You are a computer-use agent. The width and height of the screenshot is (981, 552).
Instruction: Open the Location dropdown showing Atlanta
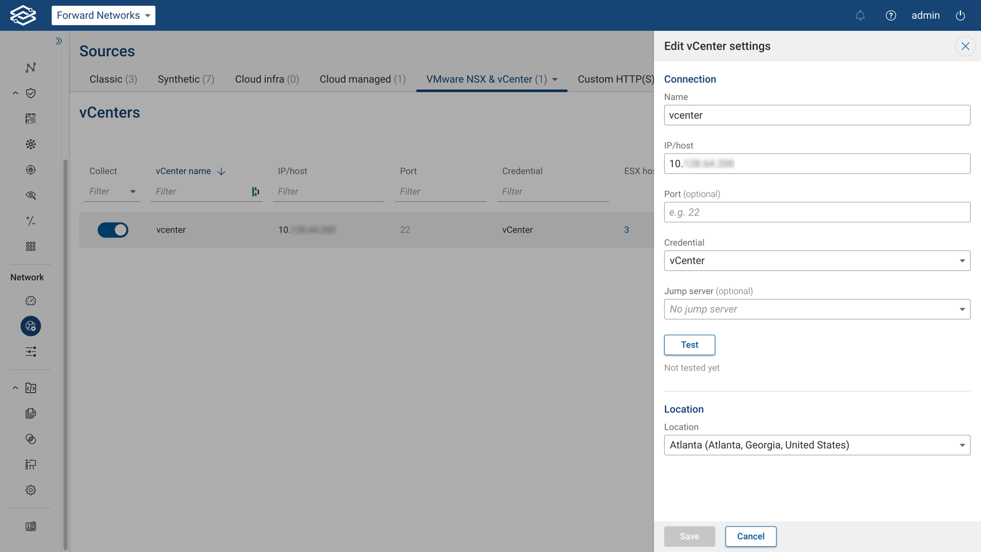(816, 445)
